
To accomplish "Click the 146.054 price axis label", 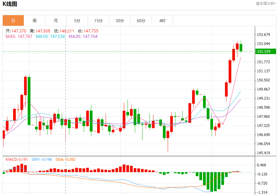I will point(263,144).
